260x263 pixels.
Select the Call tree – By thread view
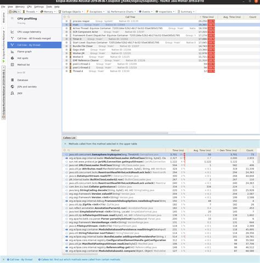(34, 45)
